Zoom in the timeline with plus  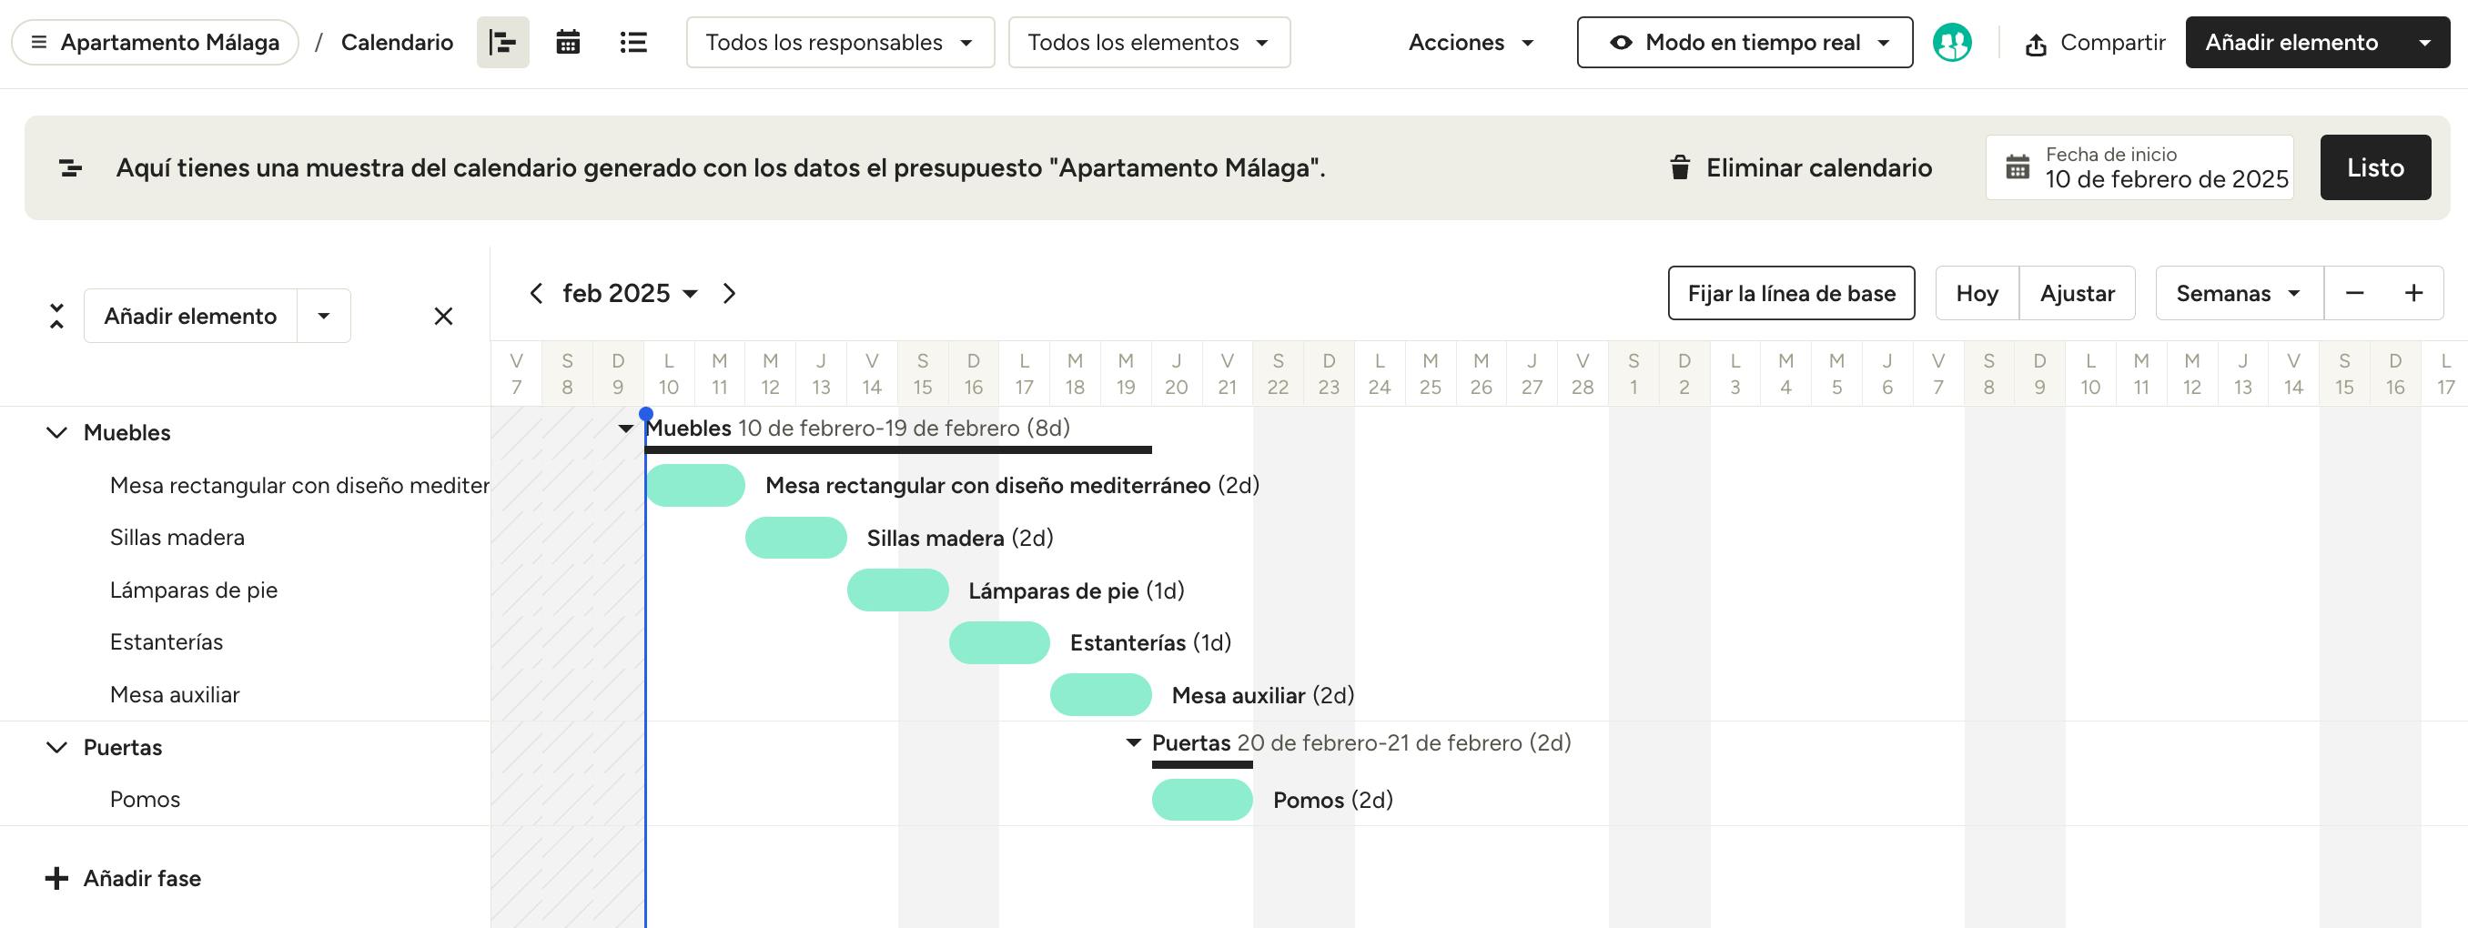2413,293
